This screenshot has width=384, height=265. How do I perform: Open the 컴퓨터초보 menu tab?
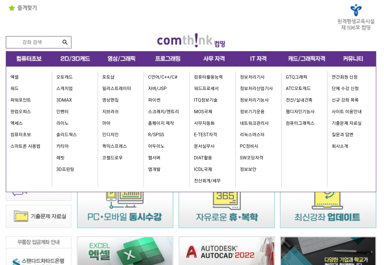pyautogui.click(x=29, y=59)
